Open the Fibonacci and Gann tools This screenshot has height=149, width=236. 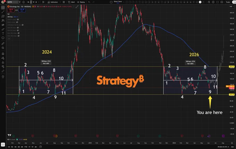pyautogui.click(x=3, y=16)
